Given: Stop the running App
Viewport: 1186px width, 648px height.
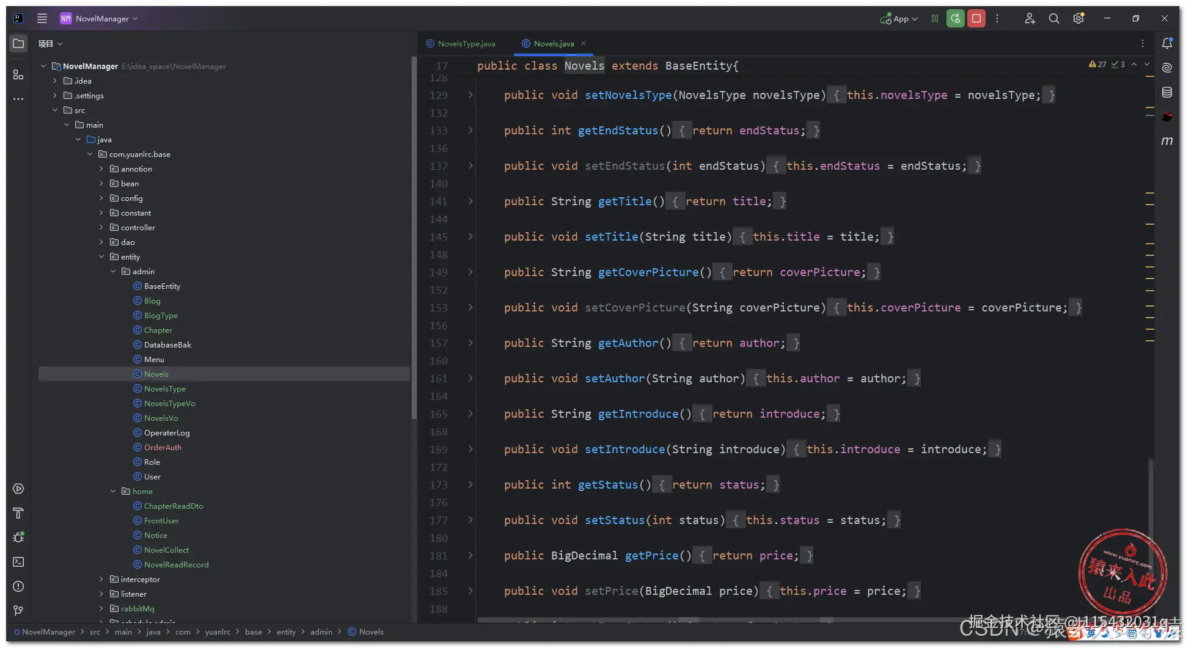Looking at the screenshot, I should (976, 18).
